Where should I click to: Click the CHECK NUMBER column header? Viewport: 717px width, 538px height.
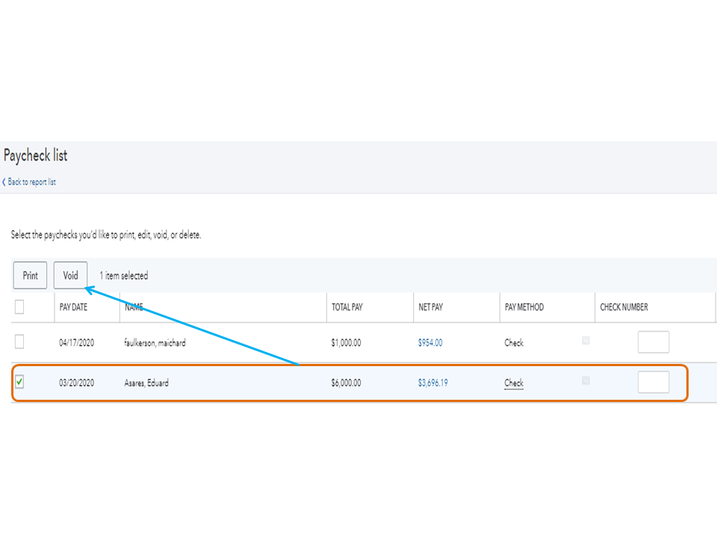[x=624, y=307]
